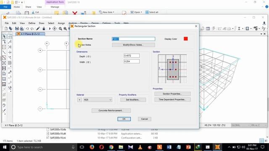Open the File menu in SAP2000
Screen dimensions: 269x151
(x=7, y=23)
